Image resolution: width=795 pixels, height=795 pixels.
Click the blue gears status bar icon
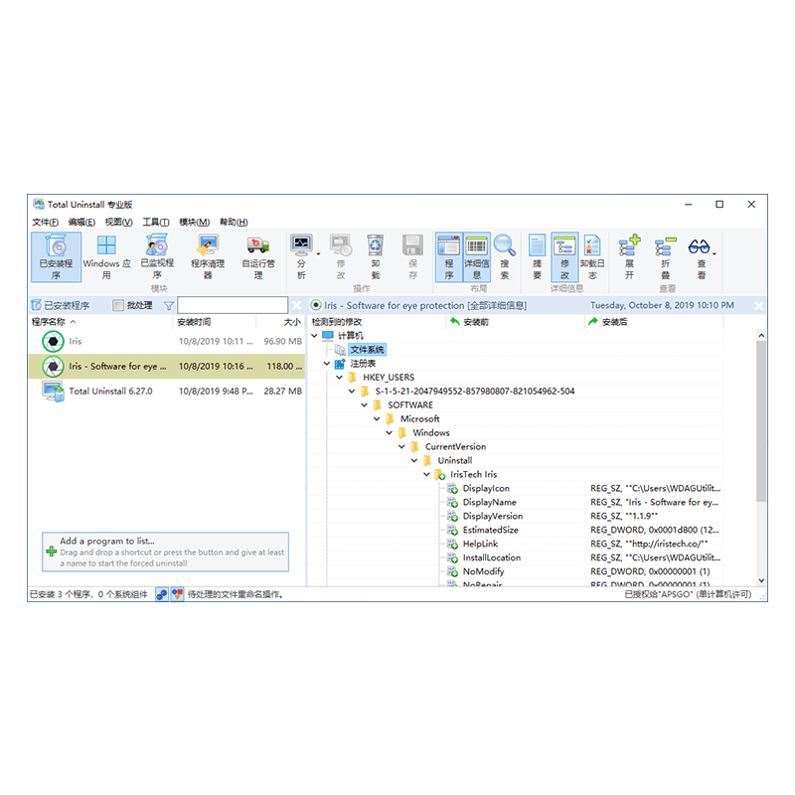point(162,594)
